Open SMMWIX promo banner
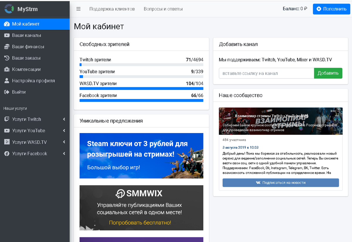This screenshot has width=352, height=242. 141,208
